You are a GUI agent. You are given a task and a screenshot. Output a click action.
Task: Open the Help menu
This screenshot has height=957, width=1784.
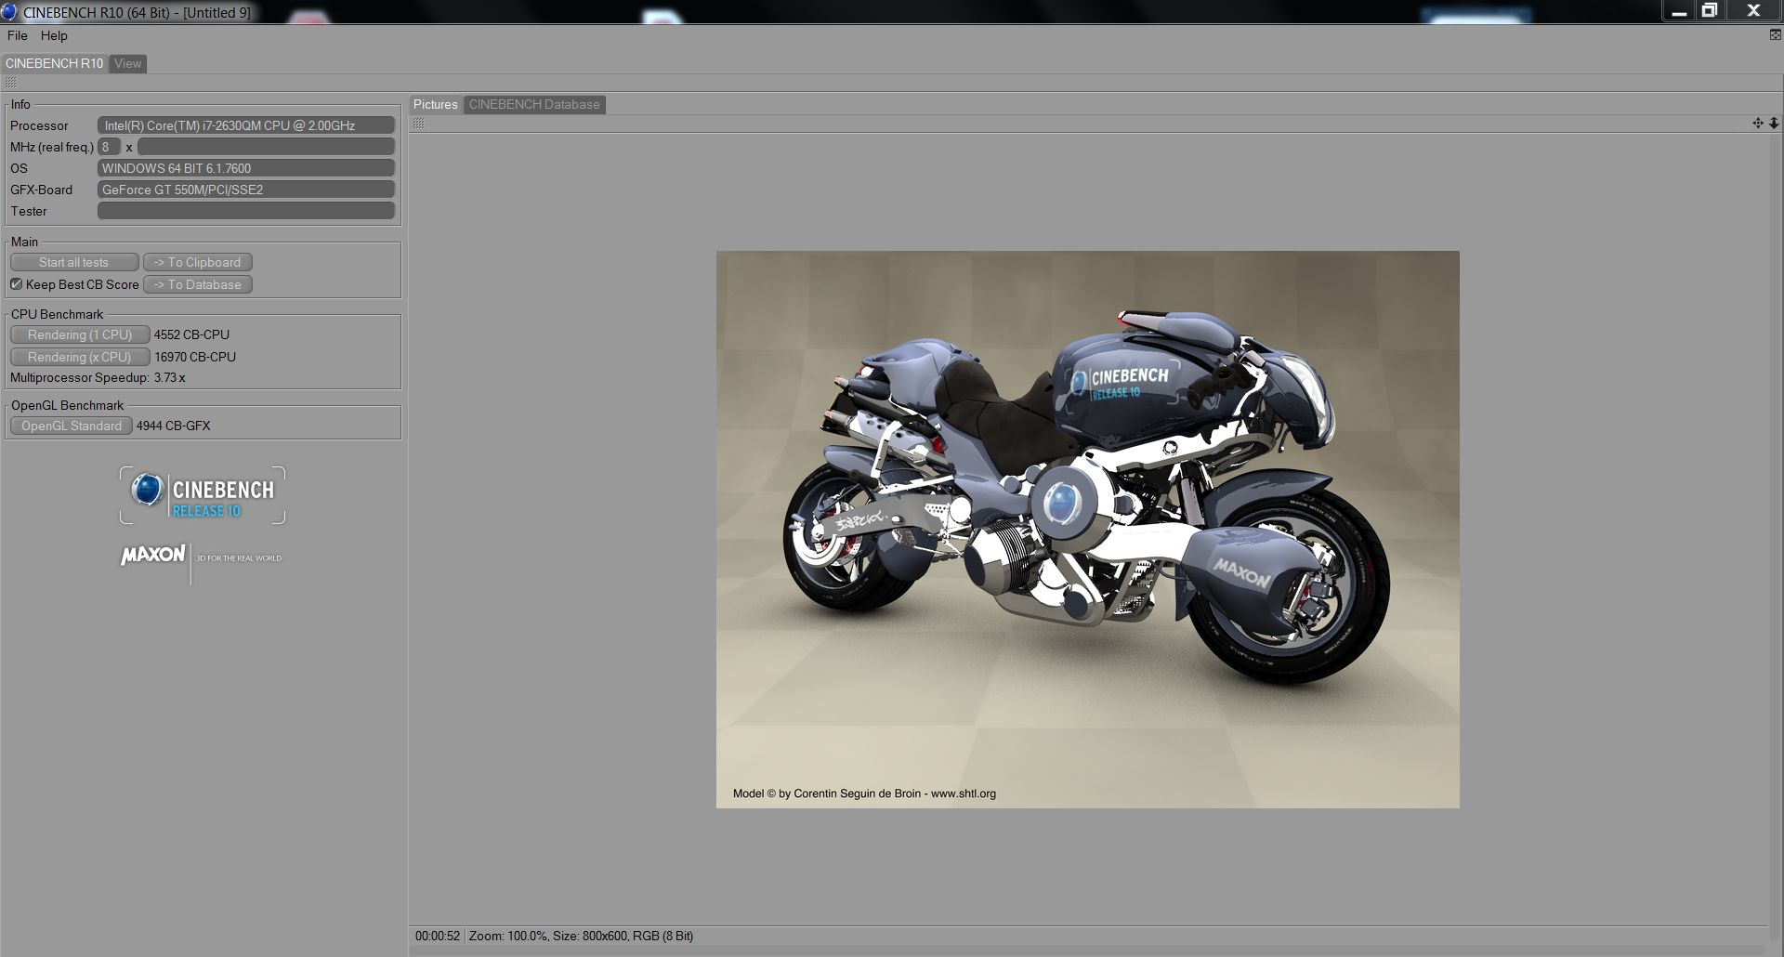pyautogui.click(x=54, y=35)
